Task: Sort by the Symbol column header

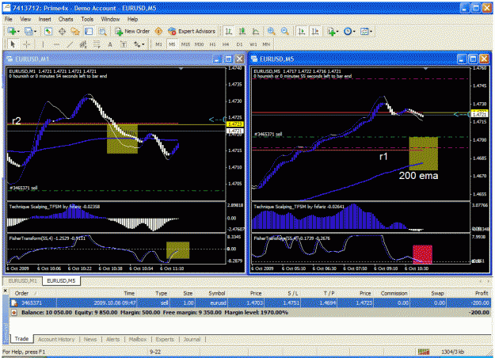Action: point(216,293)
